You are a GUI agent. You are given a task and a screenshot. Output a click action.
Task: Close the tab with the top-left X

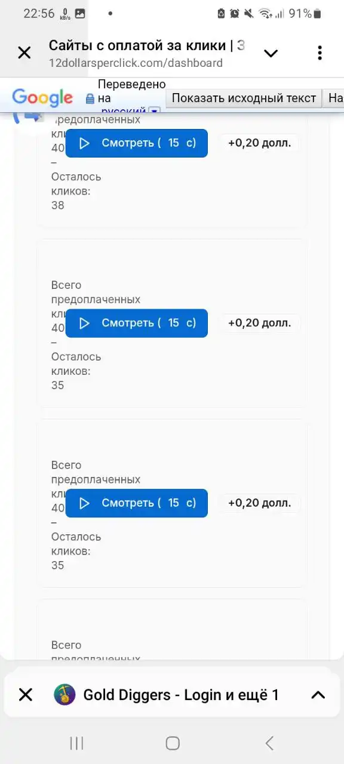tap(24, 53)
